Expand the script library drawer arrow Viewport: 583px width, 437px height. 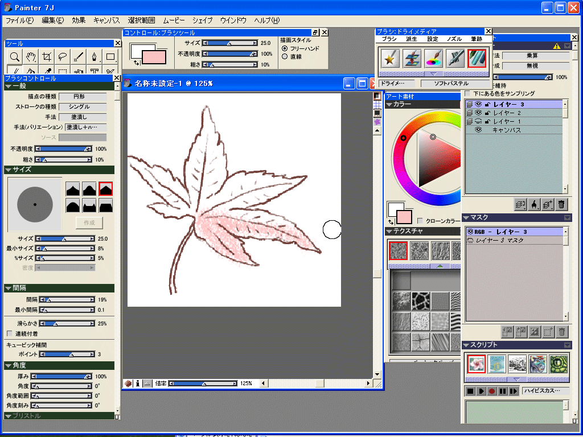click(514, 379)
